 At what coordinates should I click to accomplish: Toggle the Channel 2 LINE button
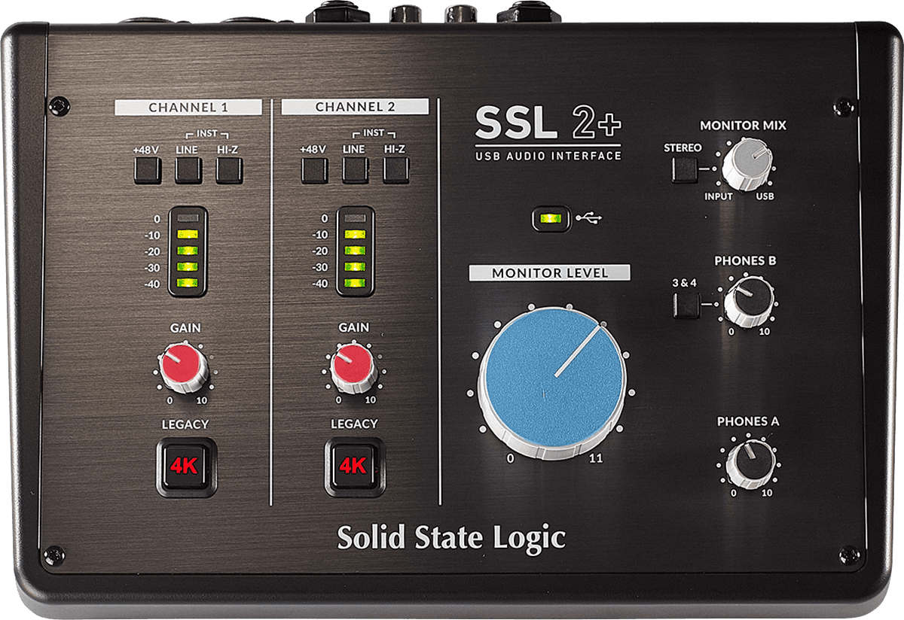pos(355,172)
